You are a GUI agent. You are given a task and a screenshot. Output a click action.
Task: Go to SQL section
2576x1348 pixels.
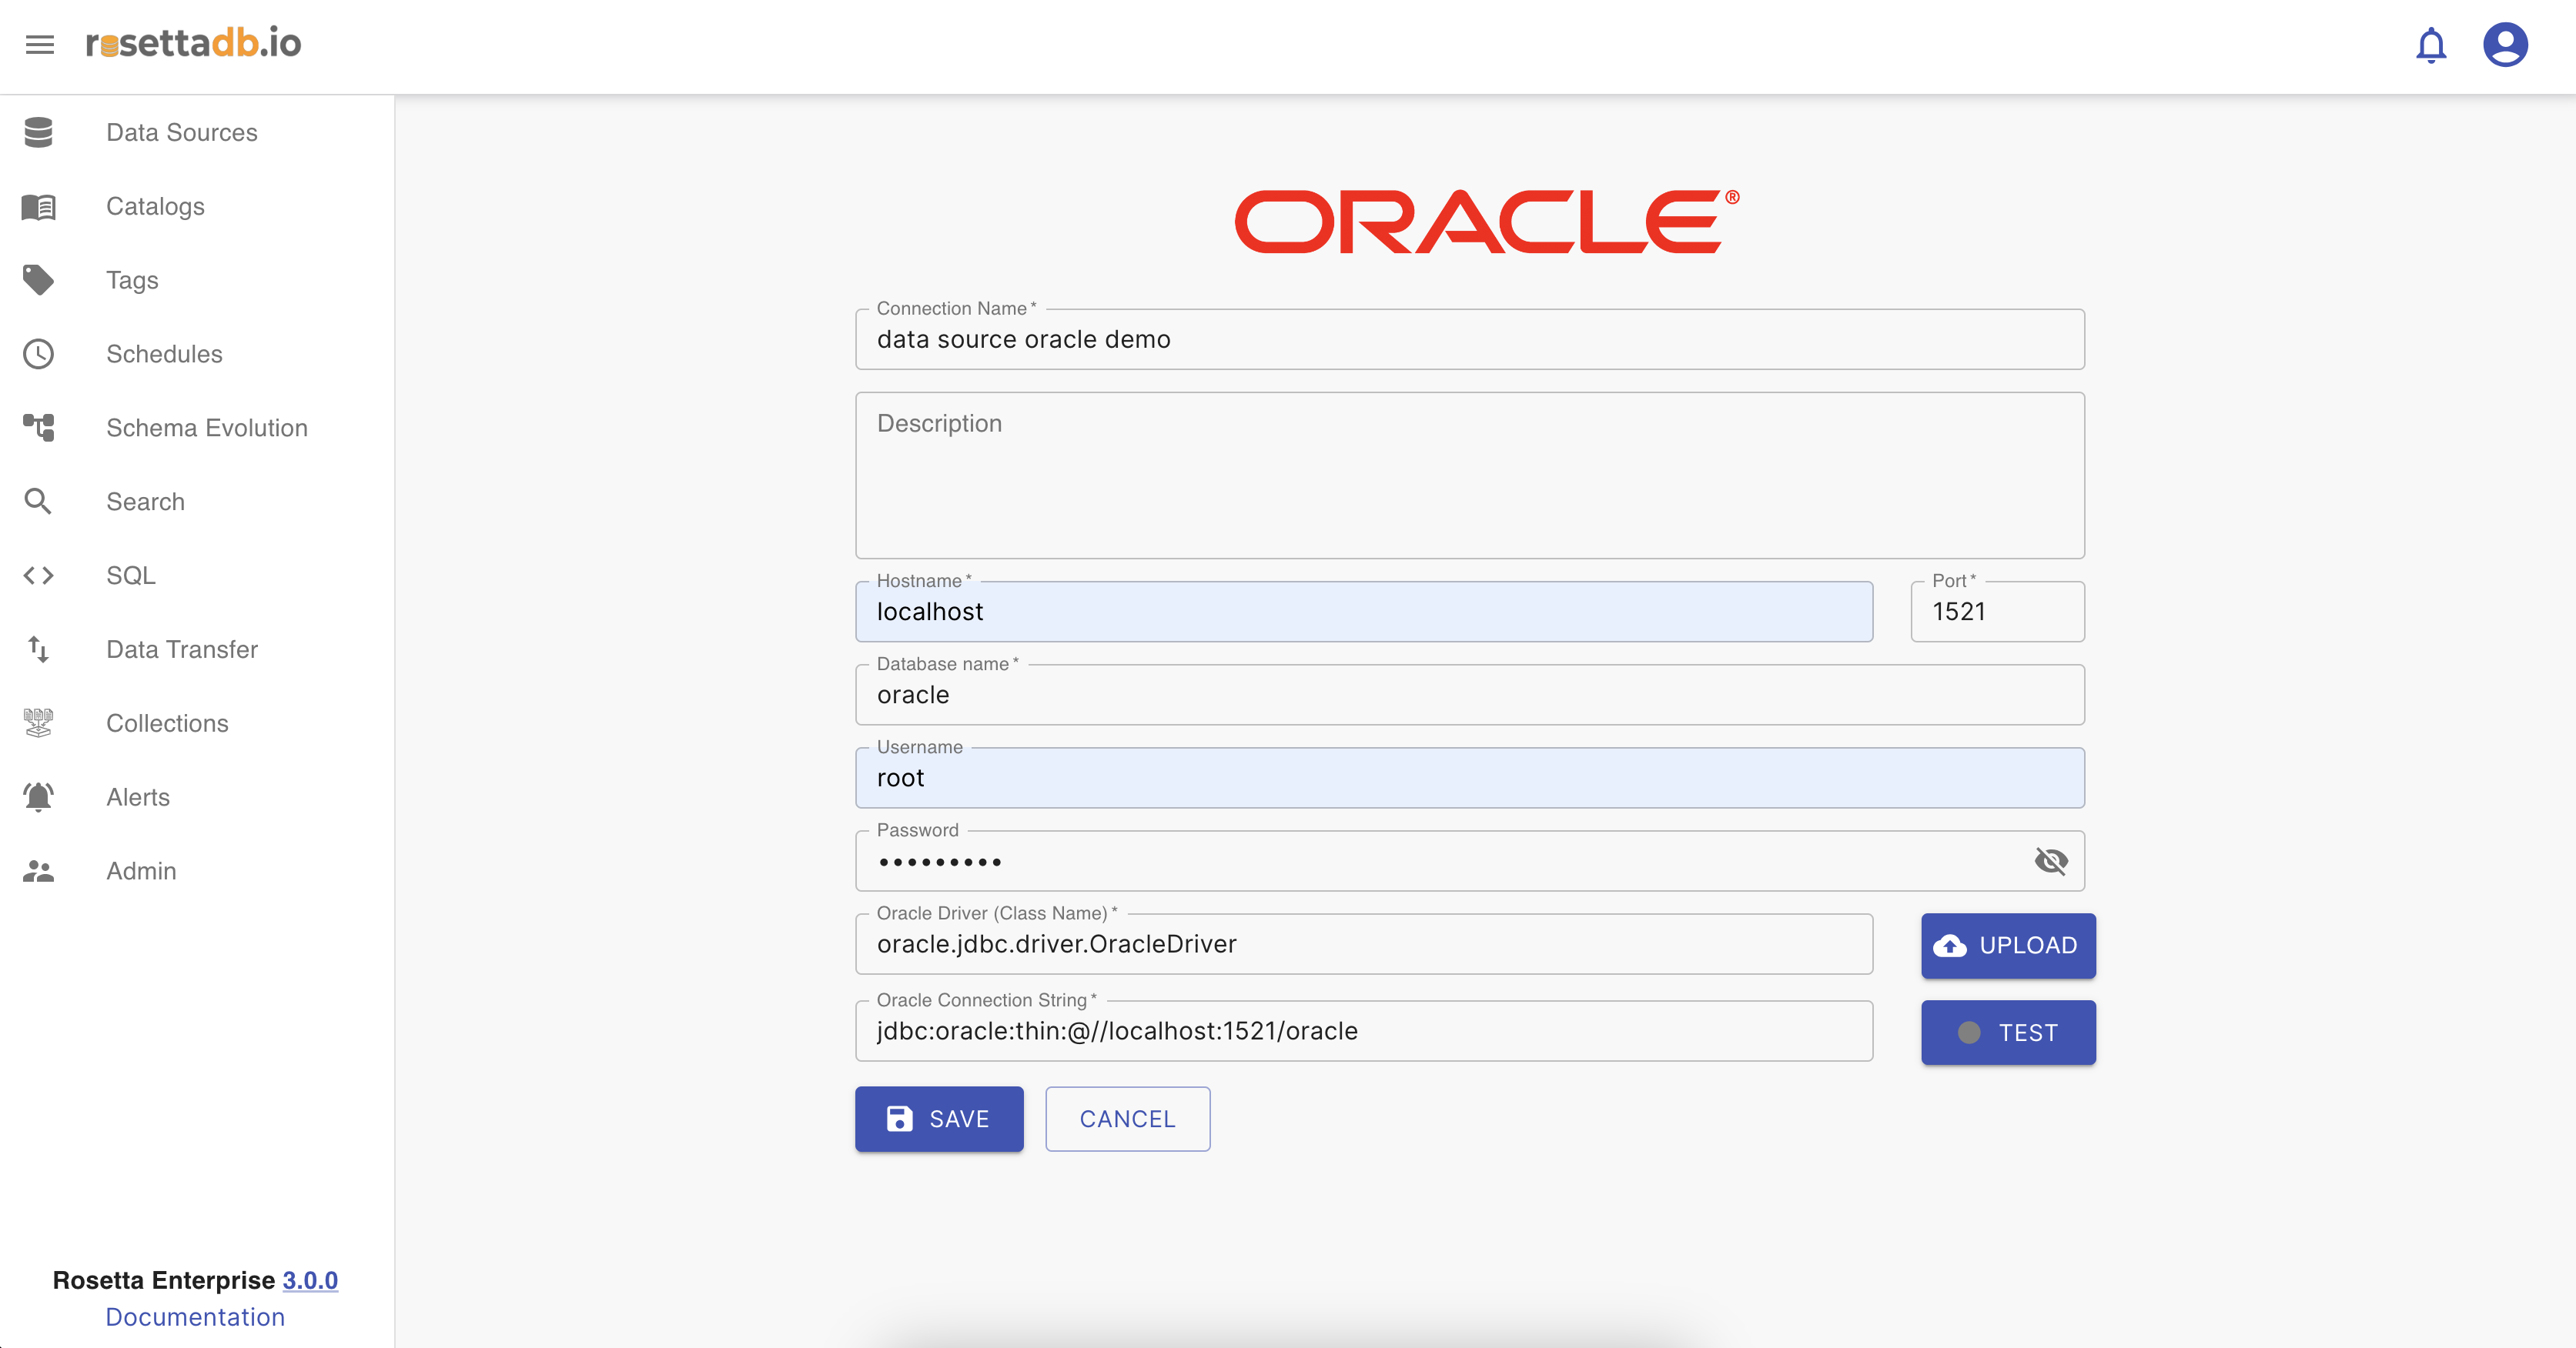pos(131,576)
